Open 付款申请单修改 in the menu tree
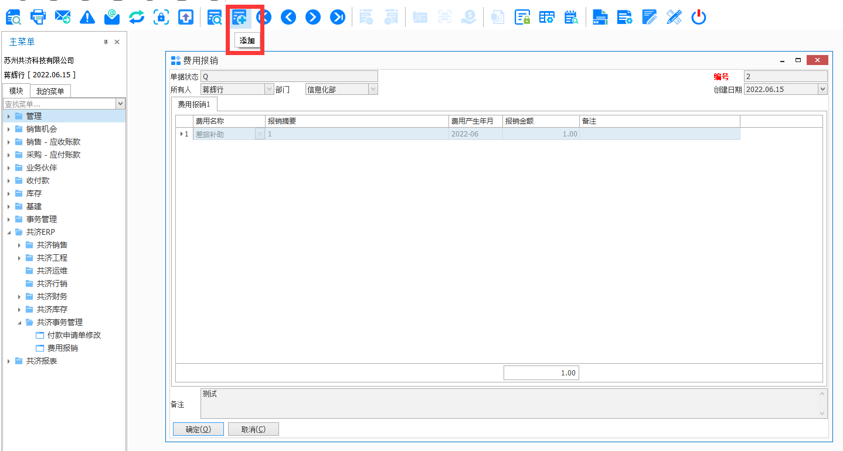Viewport: 843px width, 451px height. click(74, 335)
